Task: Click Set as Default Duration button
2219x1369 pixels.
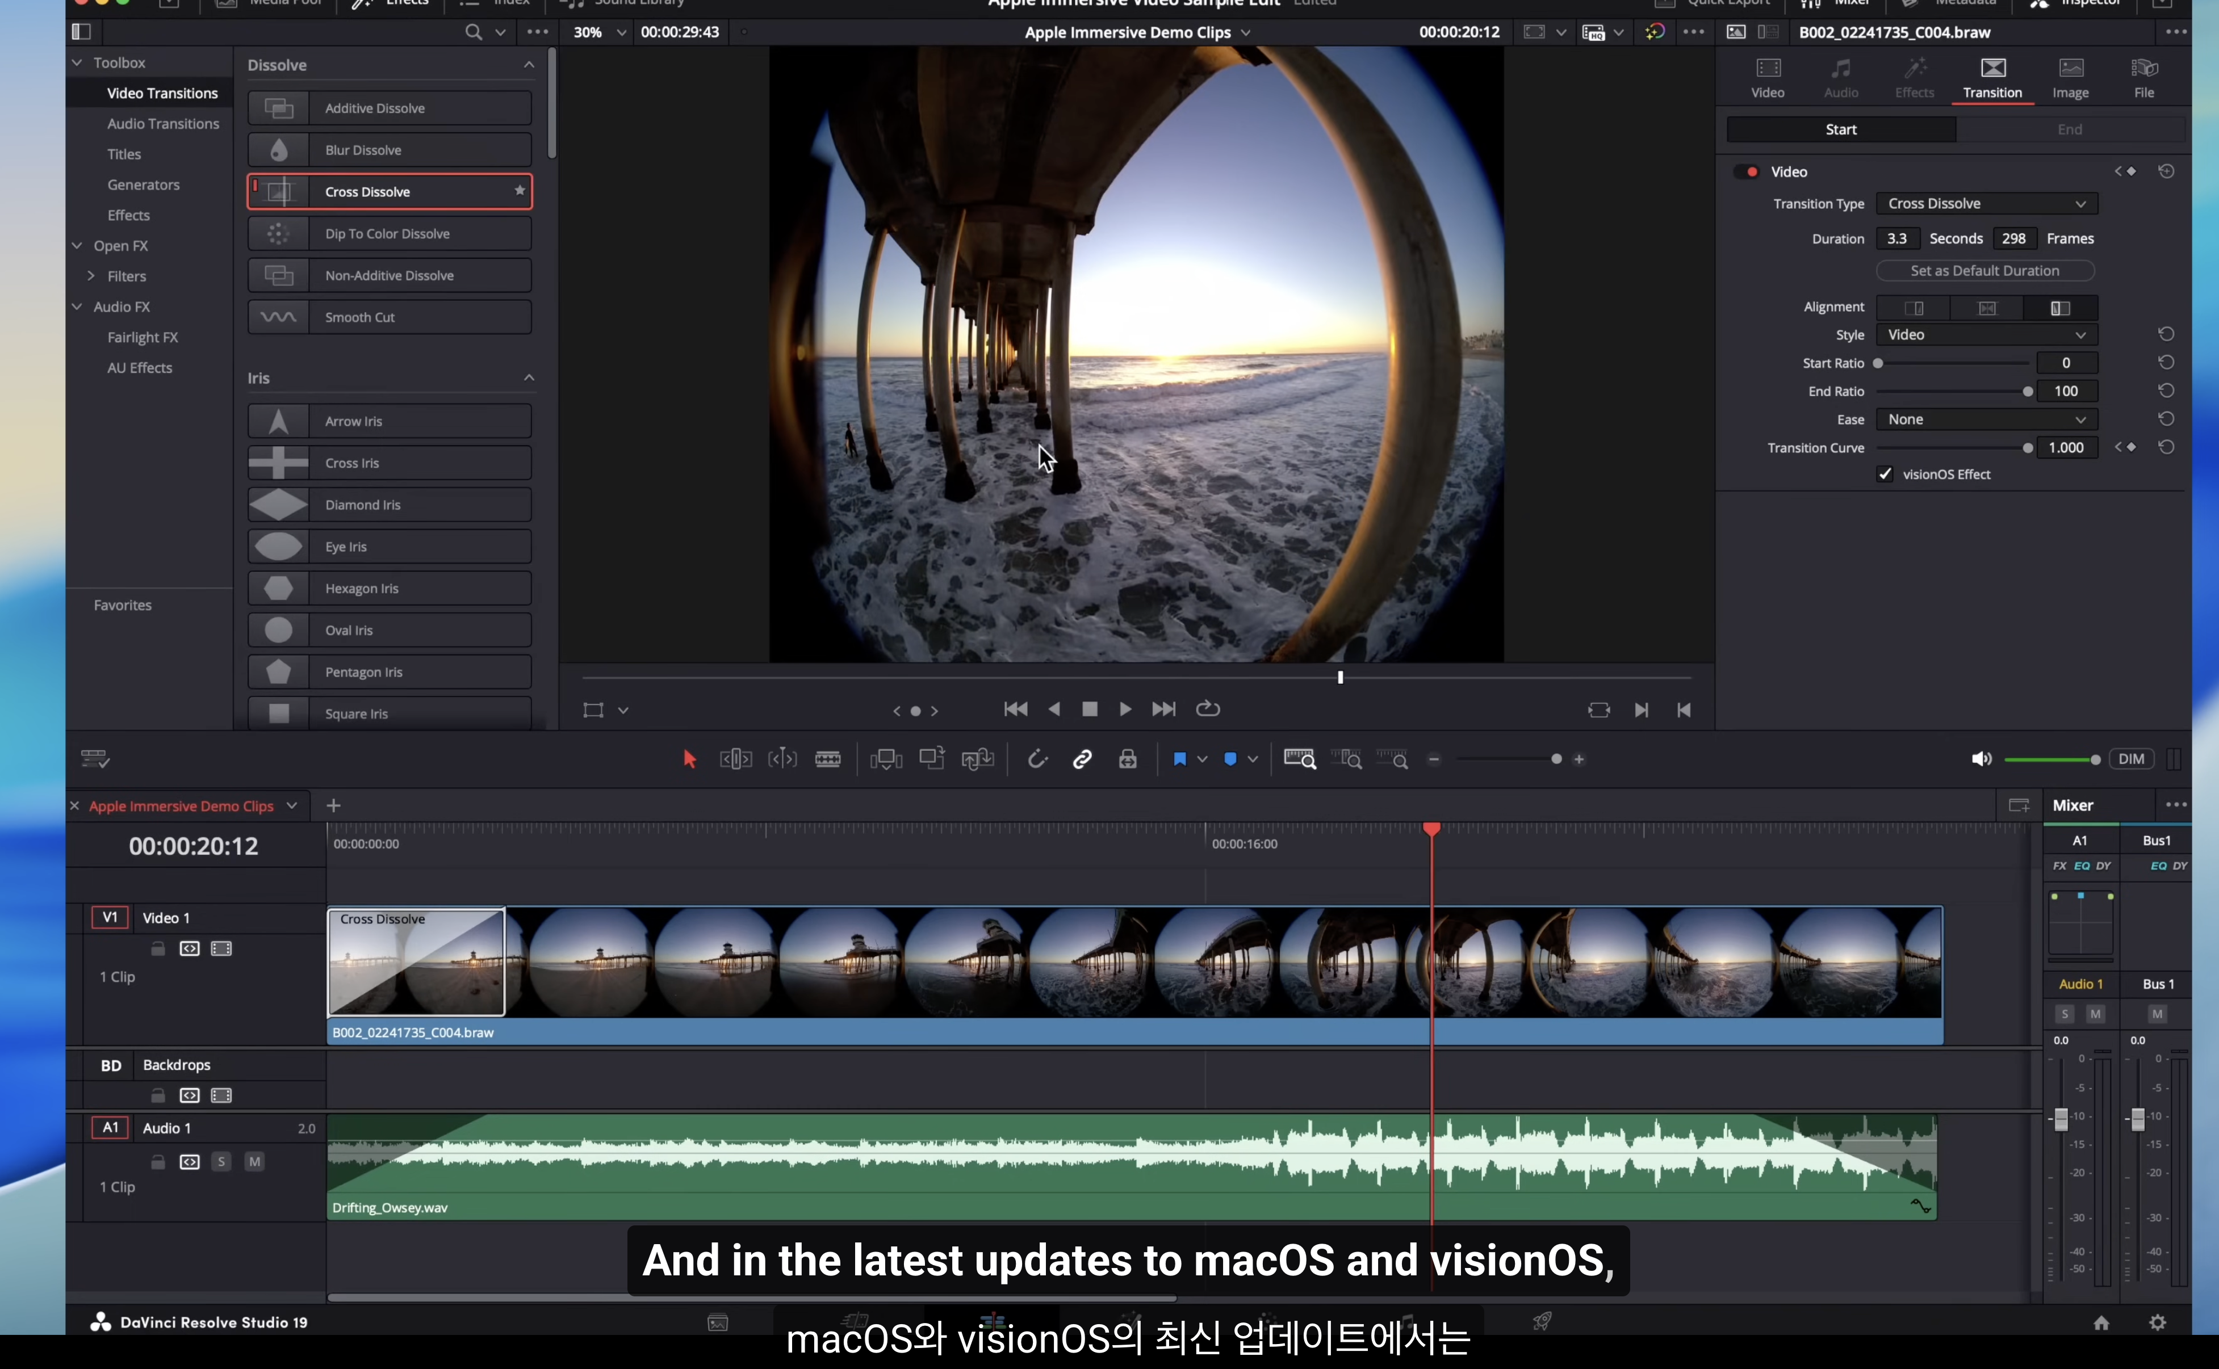Action: pyautogui.click(x=1984, y=271)
